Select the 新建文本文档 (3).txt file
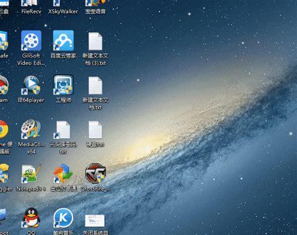Image resolution: width=297 pixels, height=235 pixels. pos(95,49)
